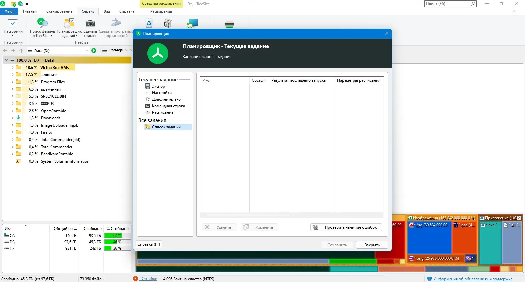This screenshot has height=282, width=525.
Task: Collapse the D:\ [Data] root node
Action: [6, 60]
